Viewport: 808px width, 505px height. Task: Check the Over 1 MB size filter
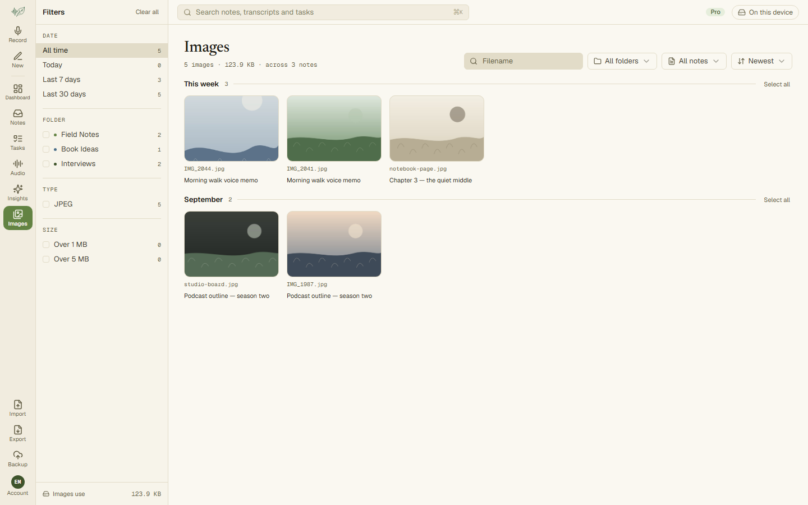[x=46, y=245]
